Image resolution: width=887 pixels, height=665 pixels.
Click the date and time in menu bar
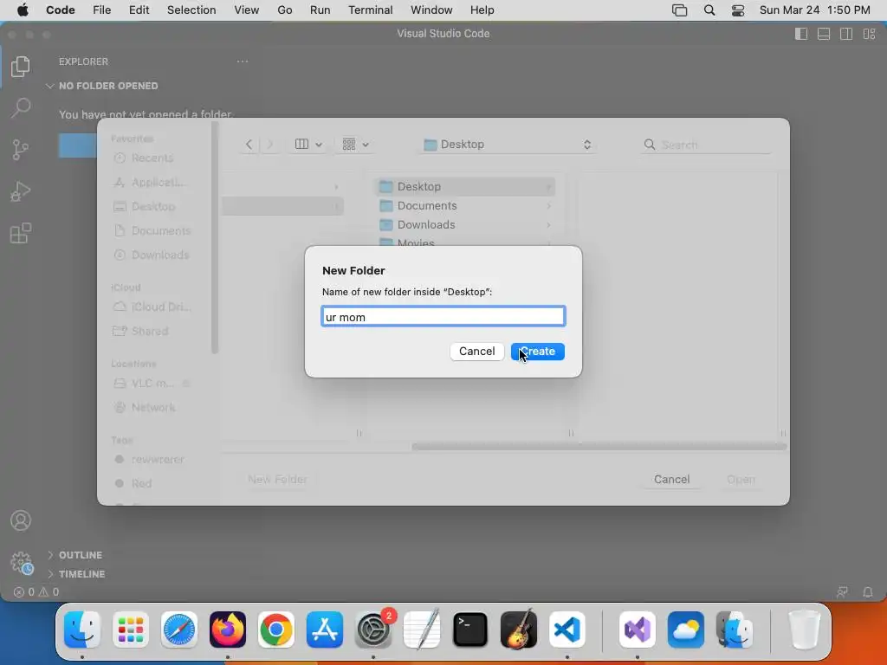(x=814, y=10)
